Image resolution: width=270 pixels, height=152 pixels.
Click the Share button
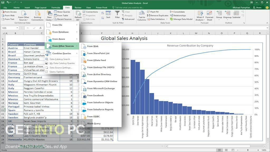click(257, 8)
